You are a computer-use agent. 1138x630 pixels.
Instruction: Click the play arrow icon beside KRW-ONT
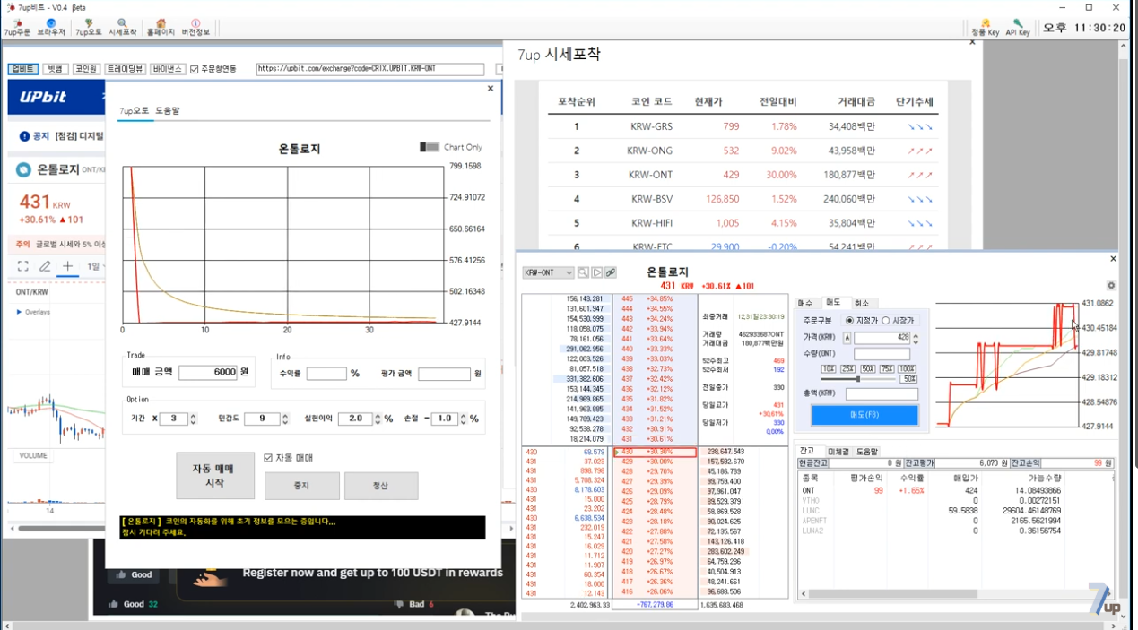596,272
